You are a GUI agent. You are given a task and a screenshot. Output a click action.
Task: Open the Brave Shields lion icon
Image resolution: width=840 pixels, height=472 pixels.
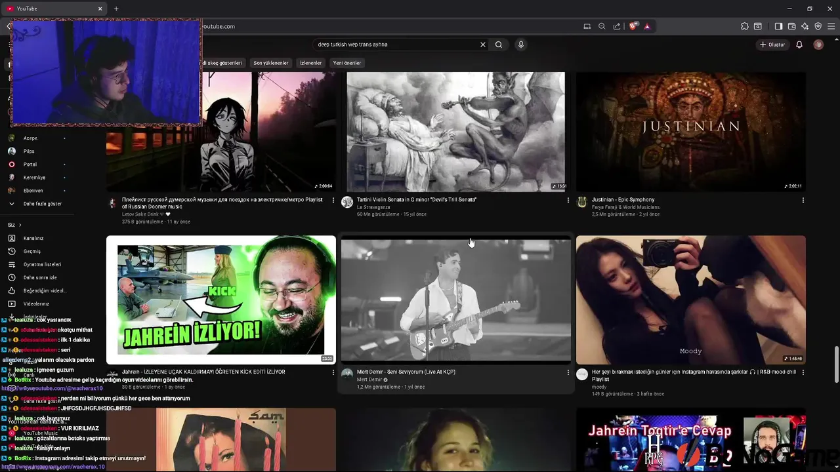tap(633, 26)
